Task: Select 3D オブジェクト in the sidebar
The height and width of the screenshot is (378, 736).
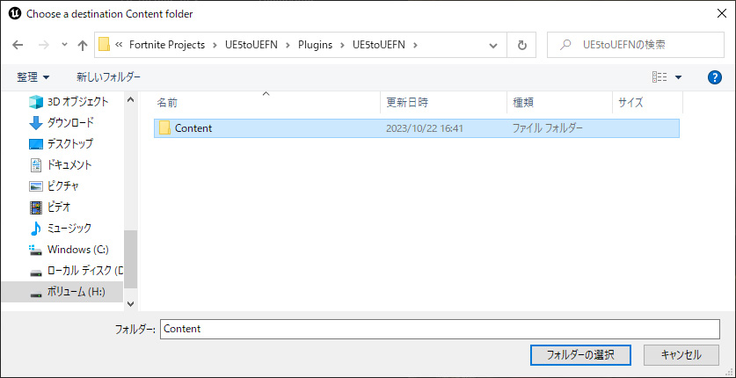Action: (69, 101)
